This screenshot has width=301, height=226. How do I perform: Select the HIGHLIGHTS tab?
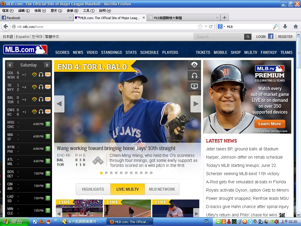(93, 189)
